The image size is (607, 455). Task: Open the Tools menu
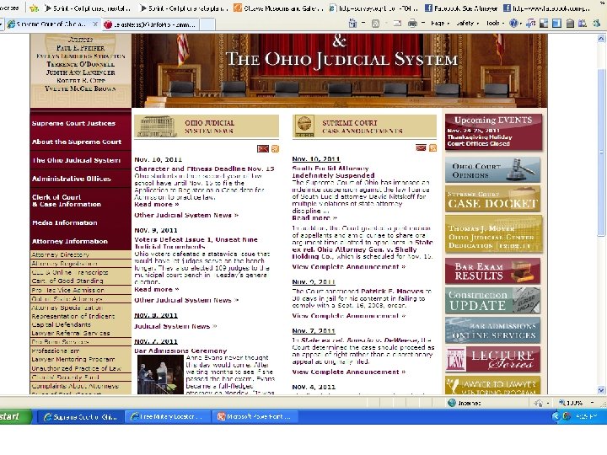click(x=495, y=24)
